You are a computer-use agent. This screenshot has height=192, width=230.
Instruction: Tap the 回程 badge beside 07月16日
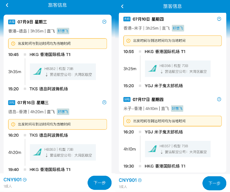(x=12, y=103)
